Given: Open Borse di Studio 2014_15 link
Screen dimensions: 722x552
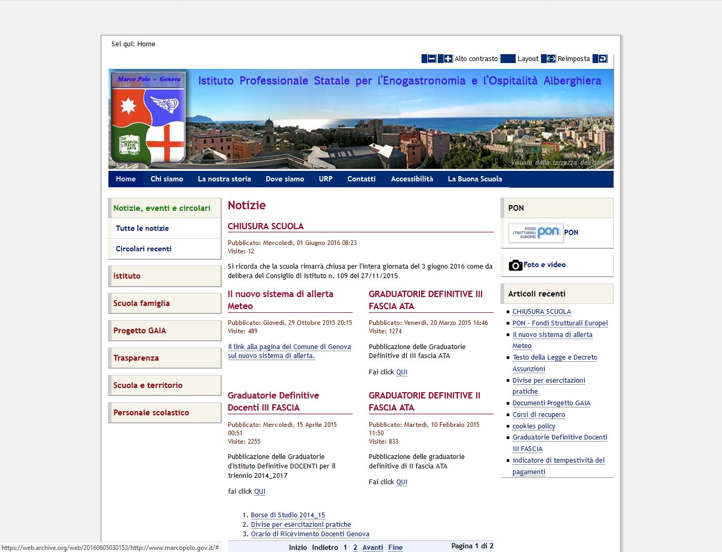Looking at the screenshot, I should [x=288, y=515].
